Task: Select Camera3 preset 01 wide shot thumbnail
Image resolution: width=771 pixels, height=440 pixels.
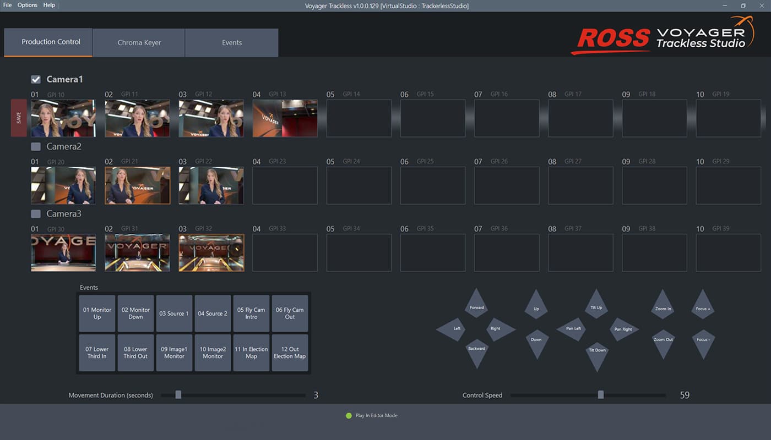Action: [x=63, y=252]
